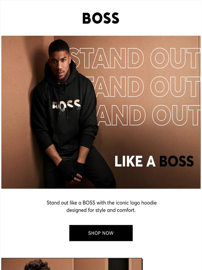
Task: Click the tan wall left of the model
Action: click(x=16, y=112)
